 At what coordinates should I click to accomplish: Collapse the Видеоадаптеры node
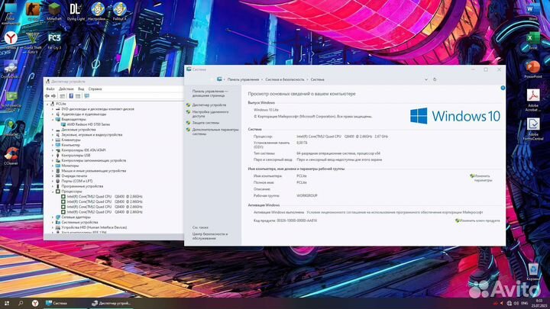(53, 120)
